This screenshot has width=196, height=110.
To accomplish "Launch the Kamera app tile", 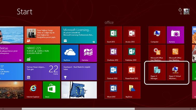I will (x=175, y=35).
